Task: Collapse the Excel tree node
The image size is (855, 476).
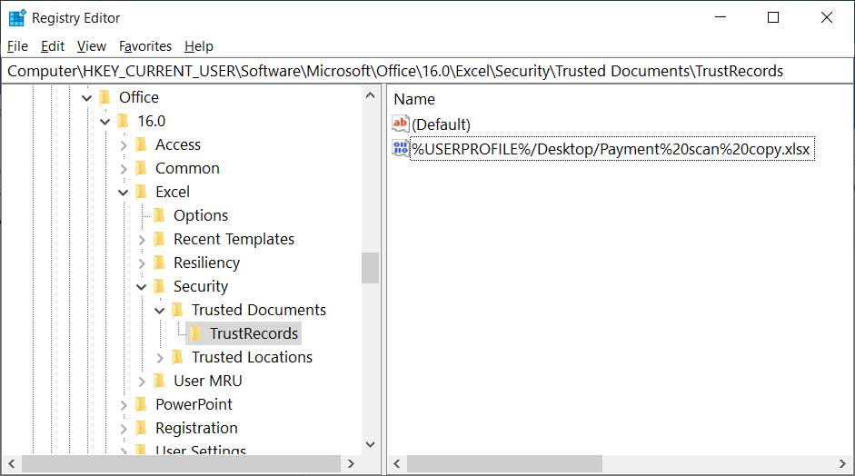Action: point(124,193)
